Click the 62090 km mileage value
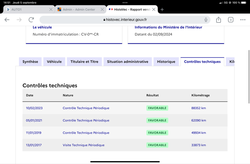Screen dimensions: 250x164 point(199,120)
